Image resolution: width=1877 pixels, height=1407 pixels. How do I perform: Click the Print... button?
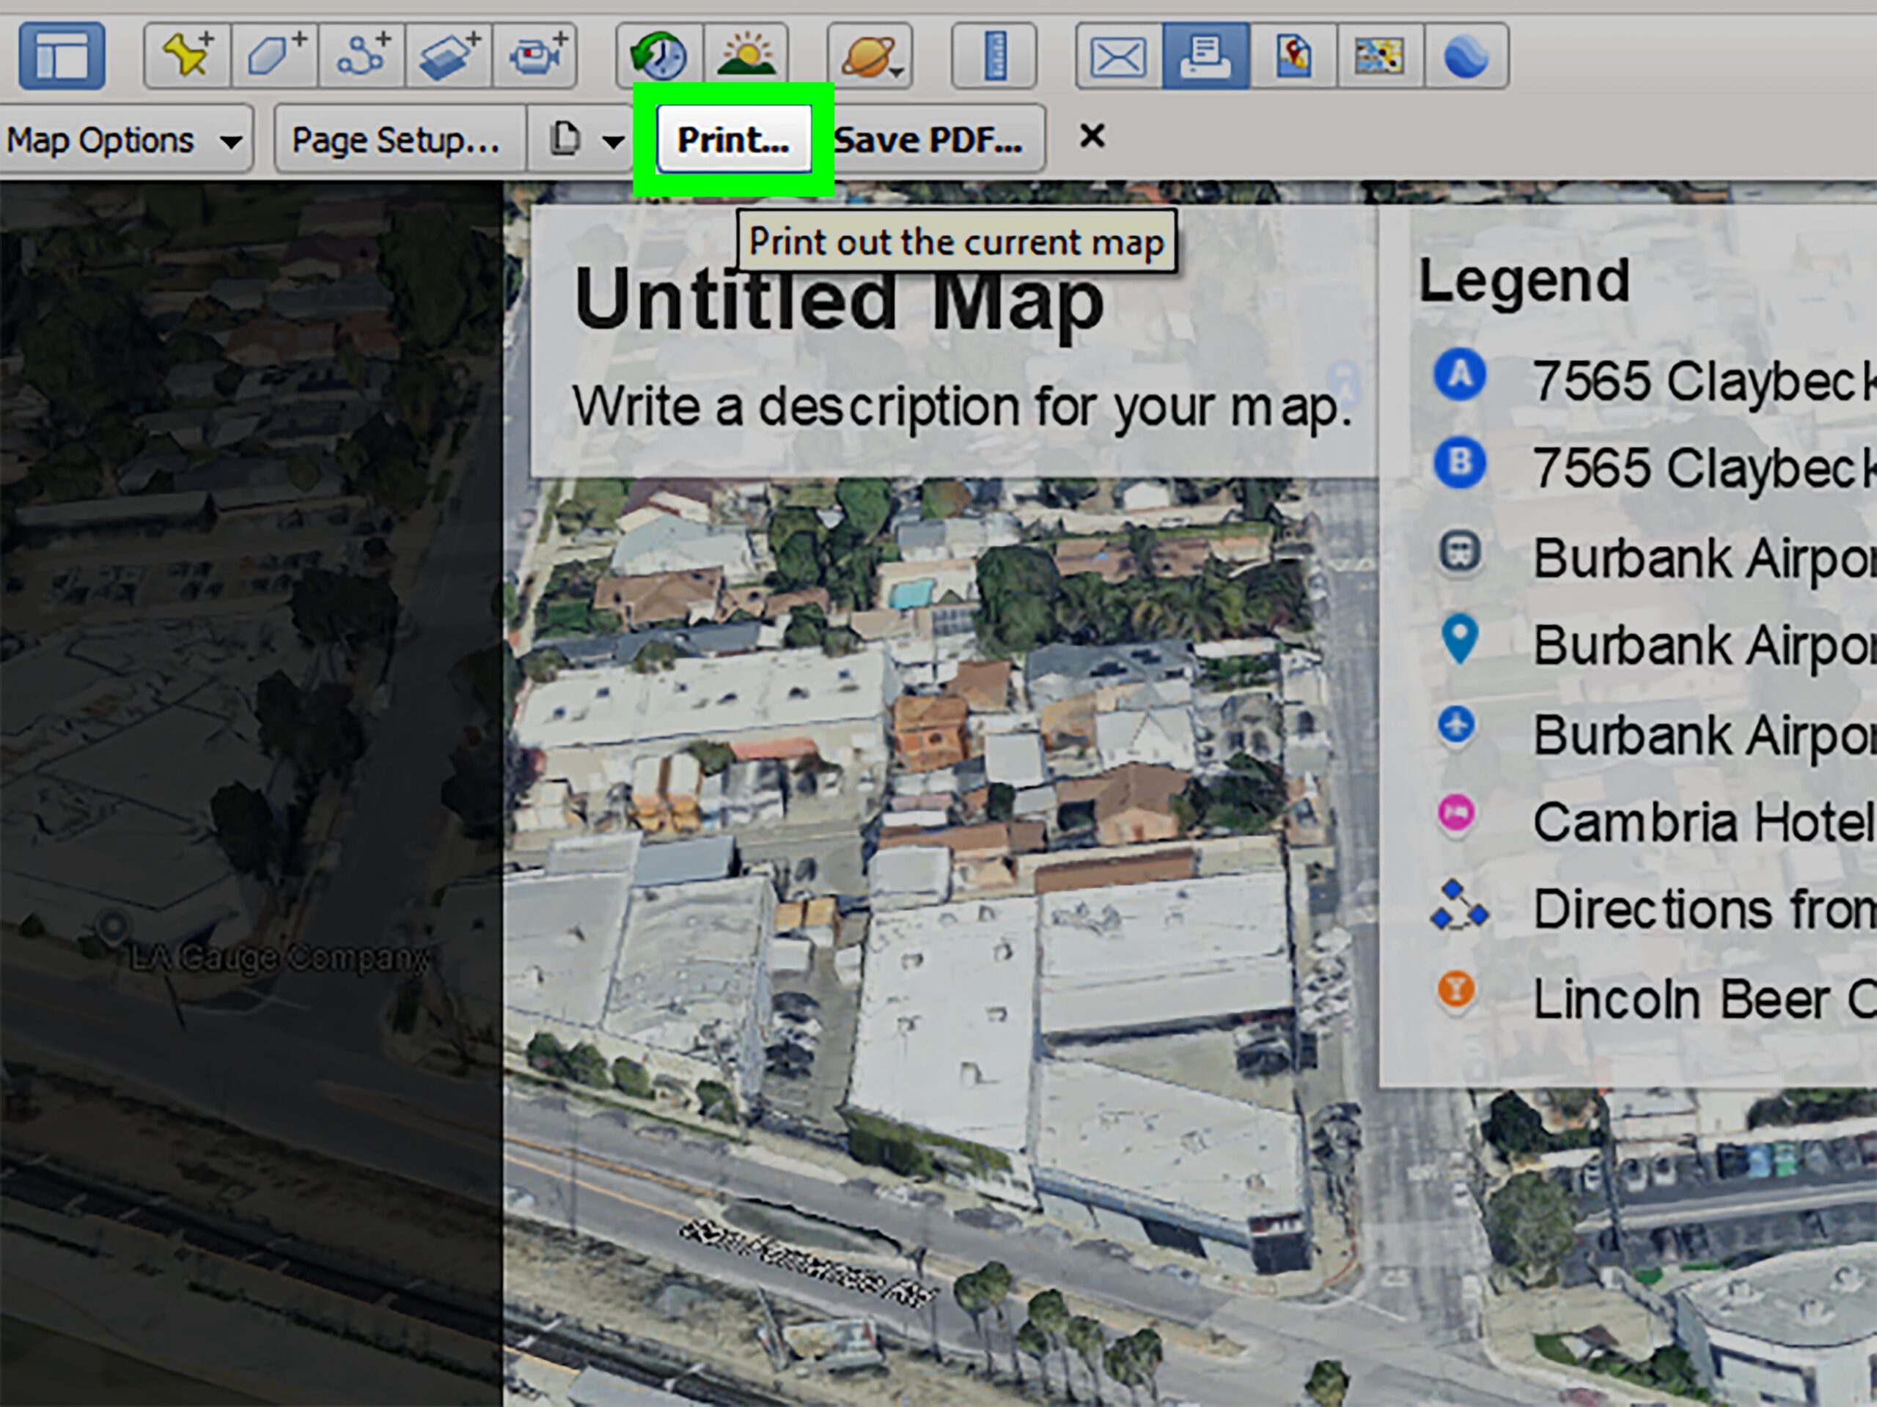point(733,140)
